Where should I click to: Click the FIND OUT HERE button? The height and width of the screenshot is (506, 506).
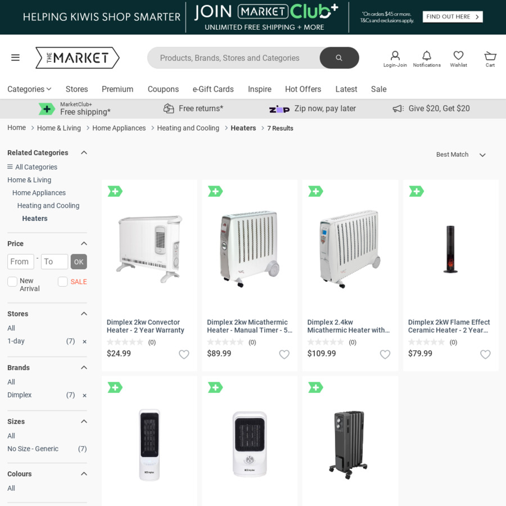coord(452,17)
